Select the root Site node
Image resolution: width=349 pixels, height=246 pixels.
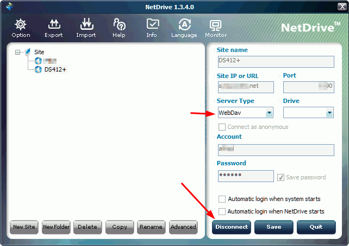(x=39, y=52)
